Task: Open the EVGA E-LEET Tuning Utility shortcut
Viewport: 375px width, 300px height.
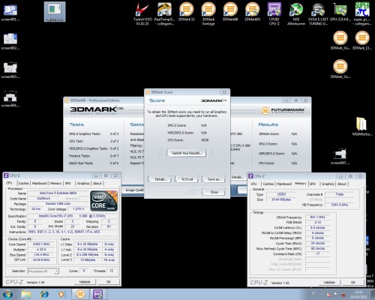Action: pyautogui.click(x=318, y=13)
